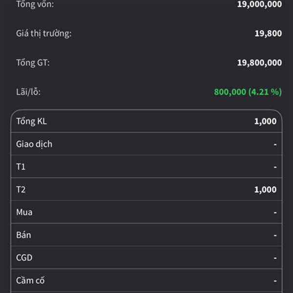Click the Bán row label
This screenshot has height=293, width=293.
coord(23,235)
